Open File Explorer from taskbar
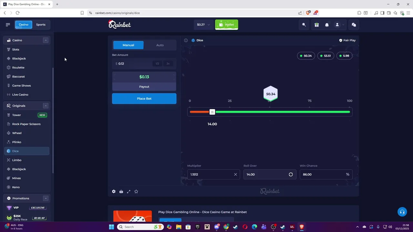 179,227
